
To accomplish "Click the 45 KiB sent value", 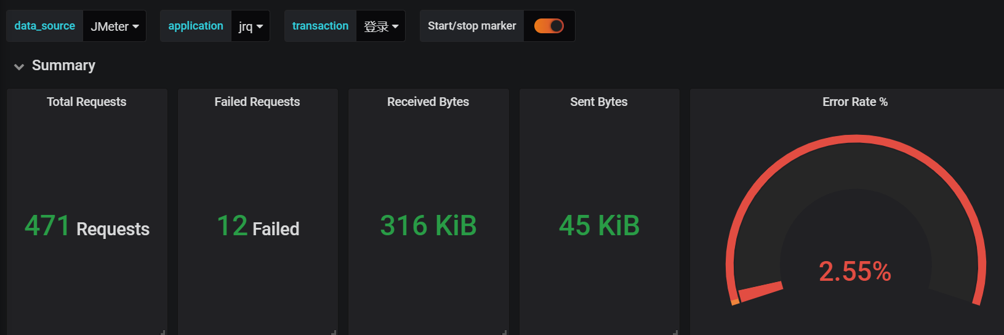I will [x=599, y=225].
